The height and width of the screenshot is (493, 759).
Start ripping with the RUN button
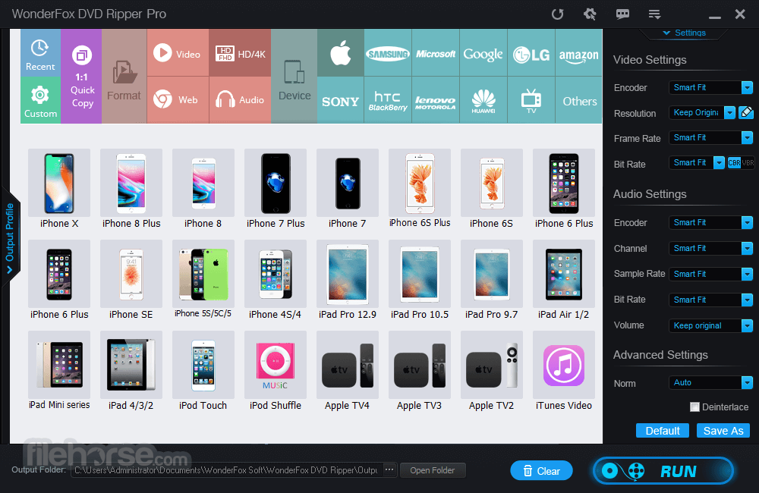coord(663,471)
